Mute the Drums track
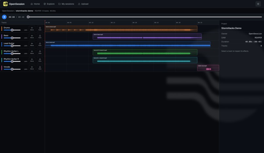Image resolution: width=264 pixels, height=153 pixels. 32,29
